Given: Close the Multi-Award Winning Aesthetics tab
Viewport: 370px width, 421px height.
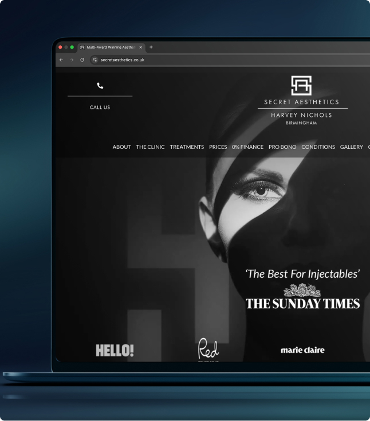Looking at the screenshot, I should click(x=141, y=47).
